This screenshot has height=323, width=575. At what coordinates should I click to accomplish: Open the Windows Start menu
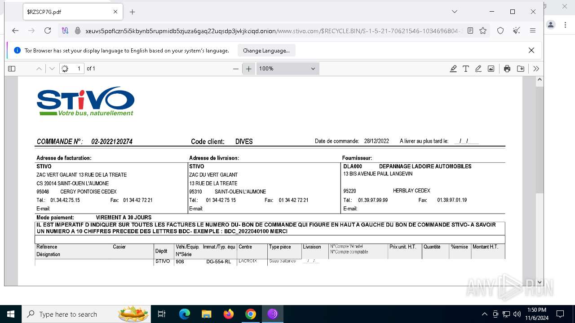tap(11, 314)
